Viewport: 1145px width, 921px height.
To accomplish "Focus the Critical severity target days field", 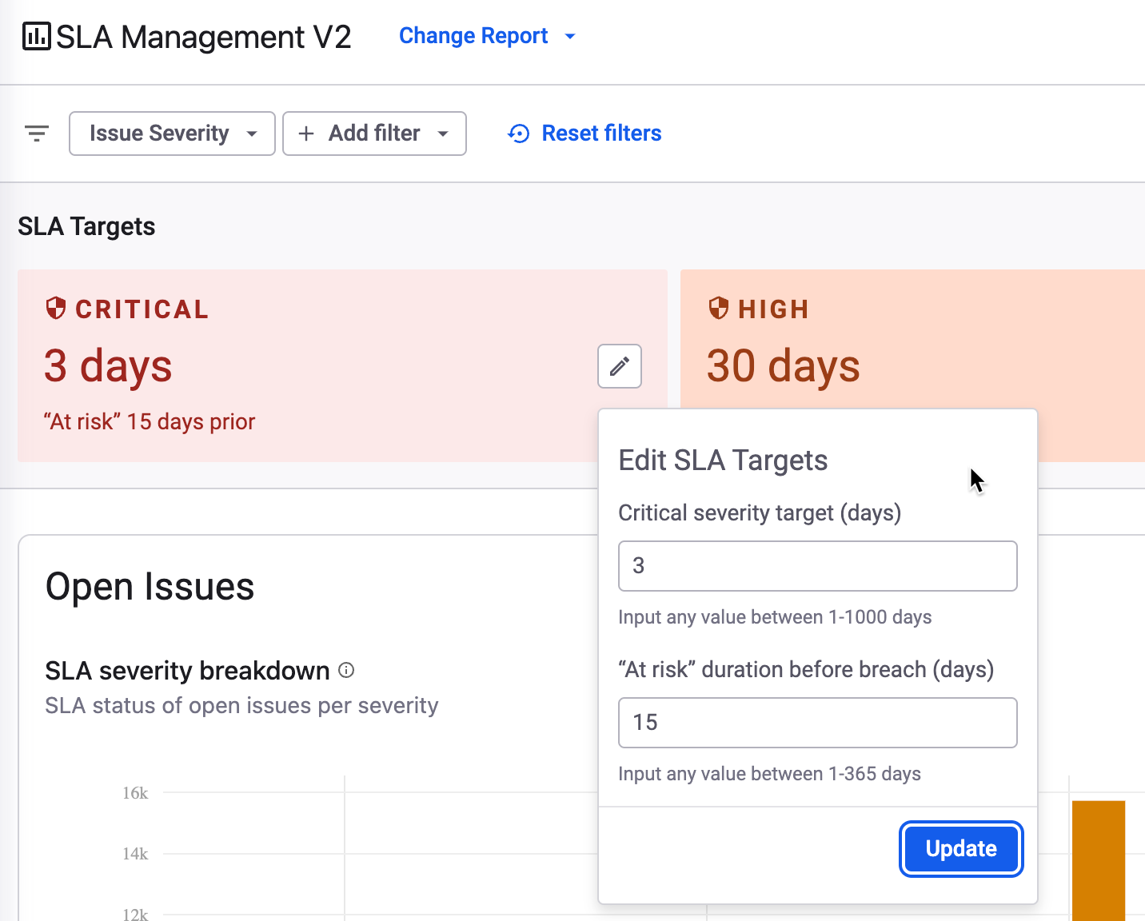I will 817,566.
